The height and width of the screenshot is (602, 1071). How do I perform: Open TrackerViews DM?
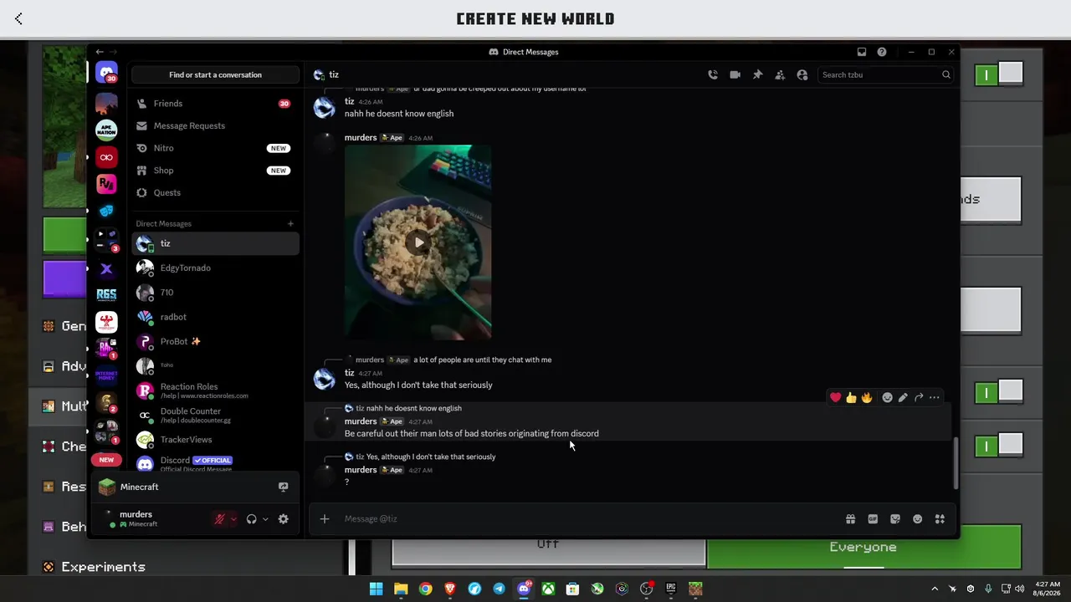pyautogui.click(x=215, y=439)
